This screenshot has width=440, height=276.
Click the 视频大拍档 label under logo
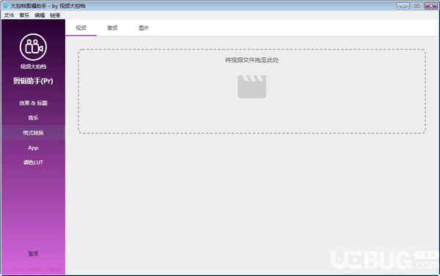click(33, 67)
